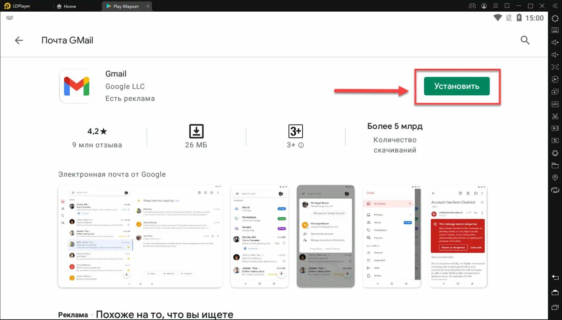View the 4,2 star rating reviews
Image resolution: width=562 pixels, height=320 pixels.
click(x=97, y=132)
